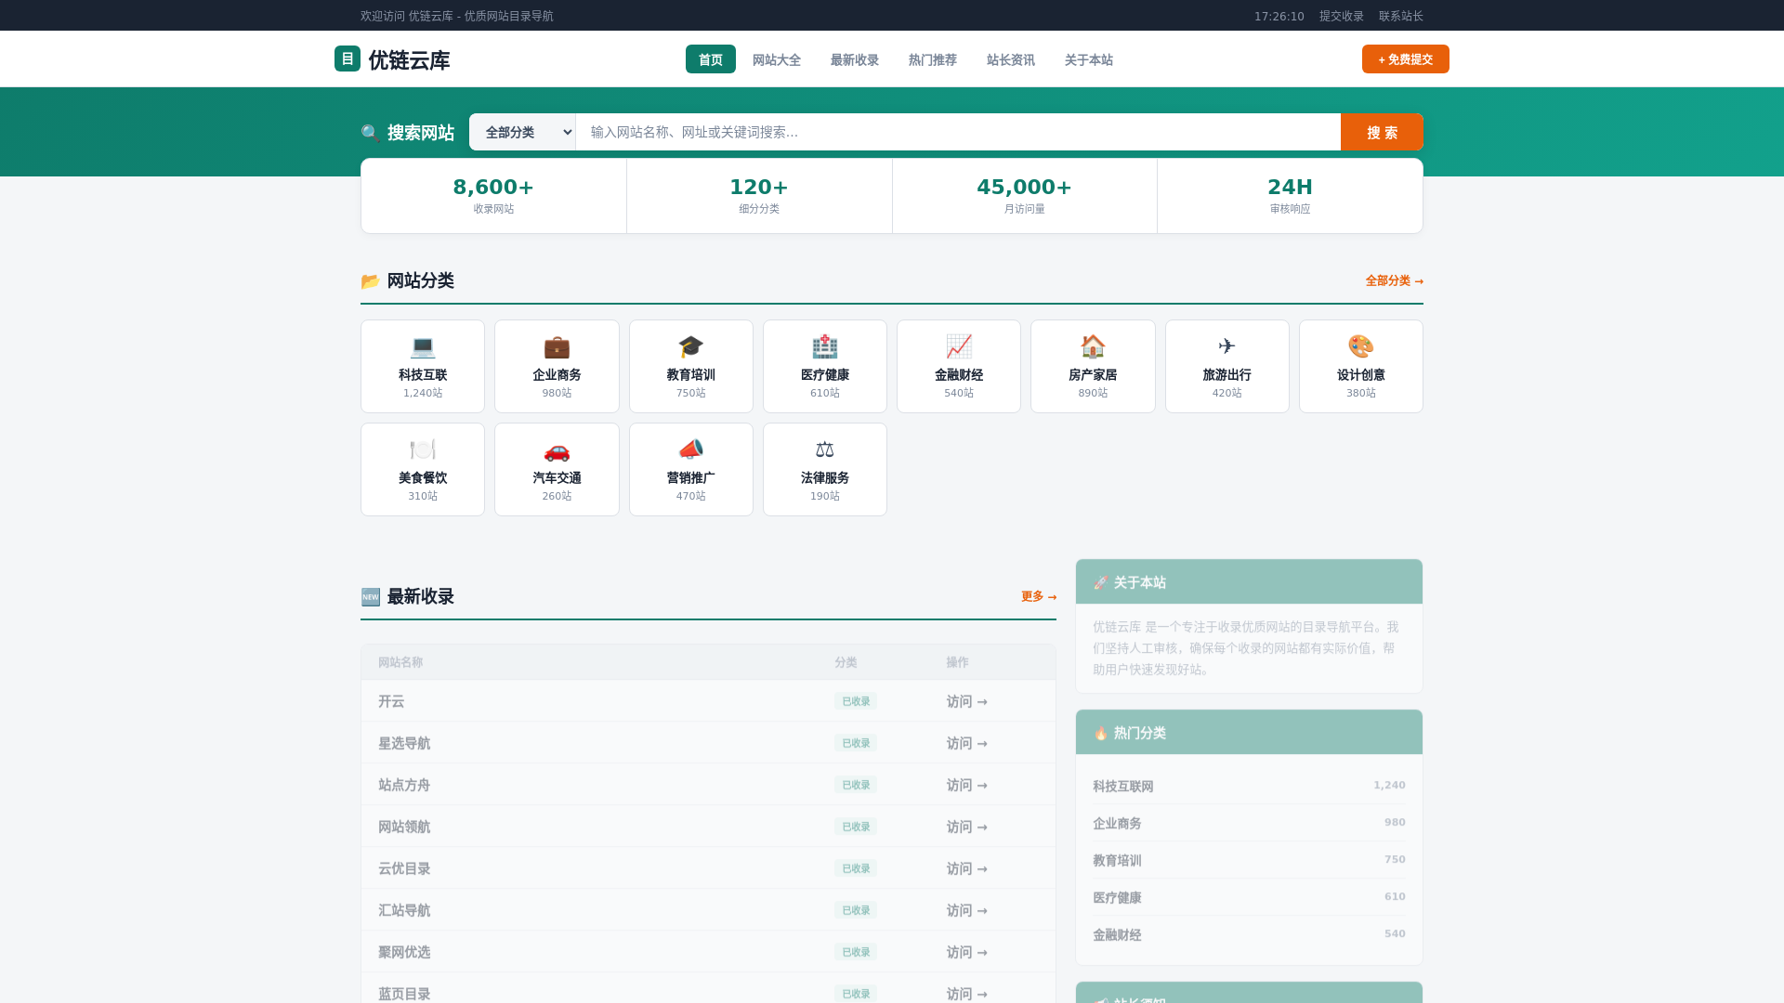Open 金融财经 in hot categories list
Viewport: 1784px width, 1003px height.
(1117, 935)
